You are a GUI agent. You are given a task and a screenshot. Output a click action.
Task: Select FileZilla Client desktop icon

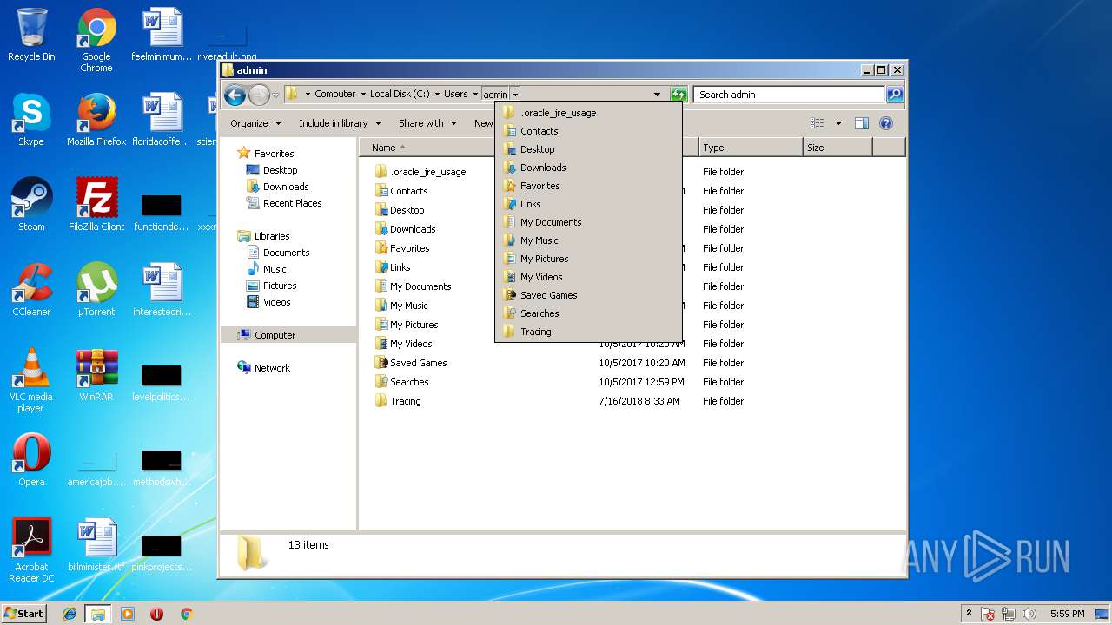(96, 205)
